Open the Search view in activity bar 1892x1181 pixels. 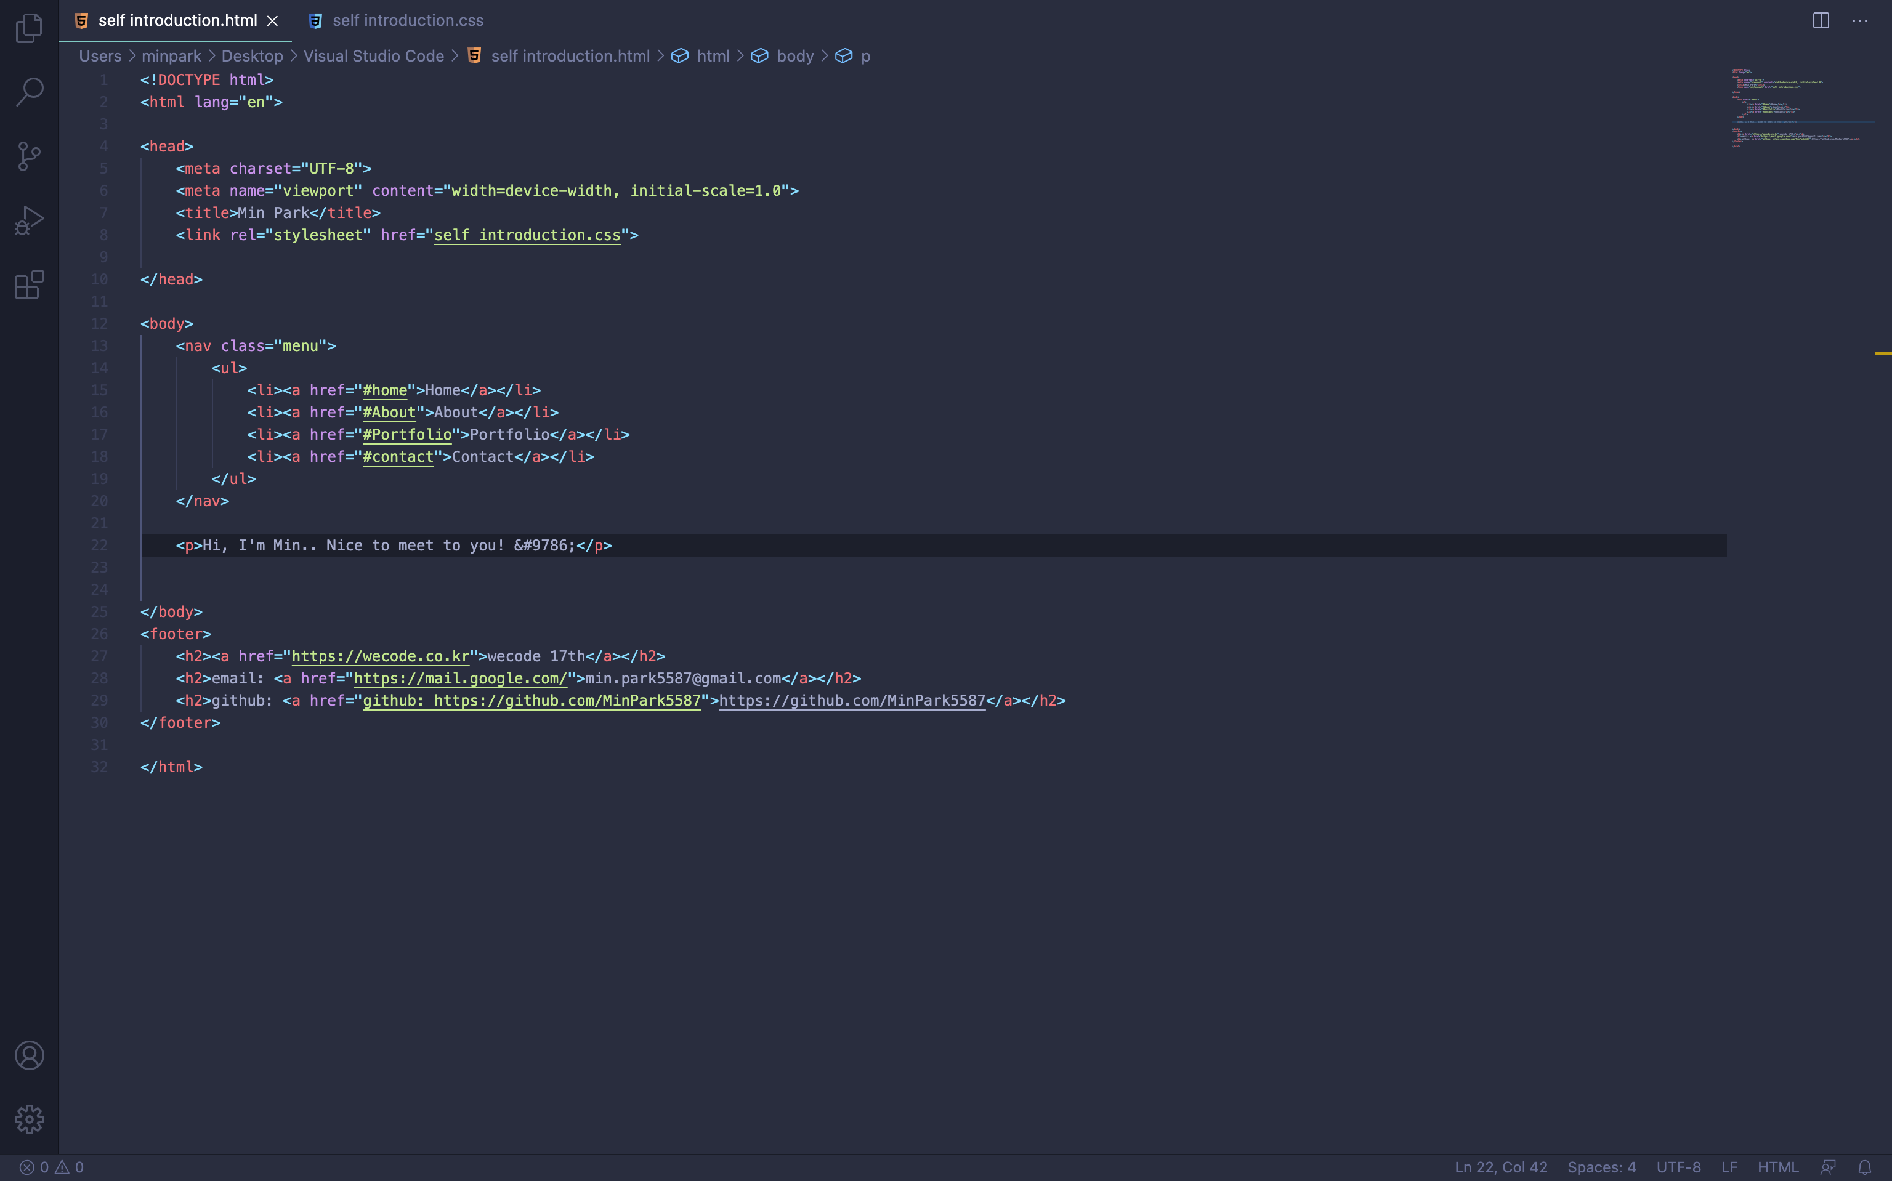point(29,92)
